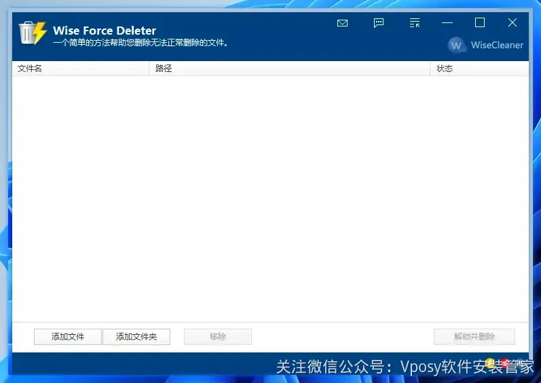Click the mail envelope icon in title bar
Image resolution: width=541 pixels, height=383 pixels.
(342, 23)
